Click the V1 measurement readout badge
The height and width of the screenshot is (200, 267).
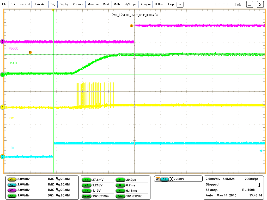[86, 180]
